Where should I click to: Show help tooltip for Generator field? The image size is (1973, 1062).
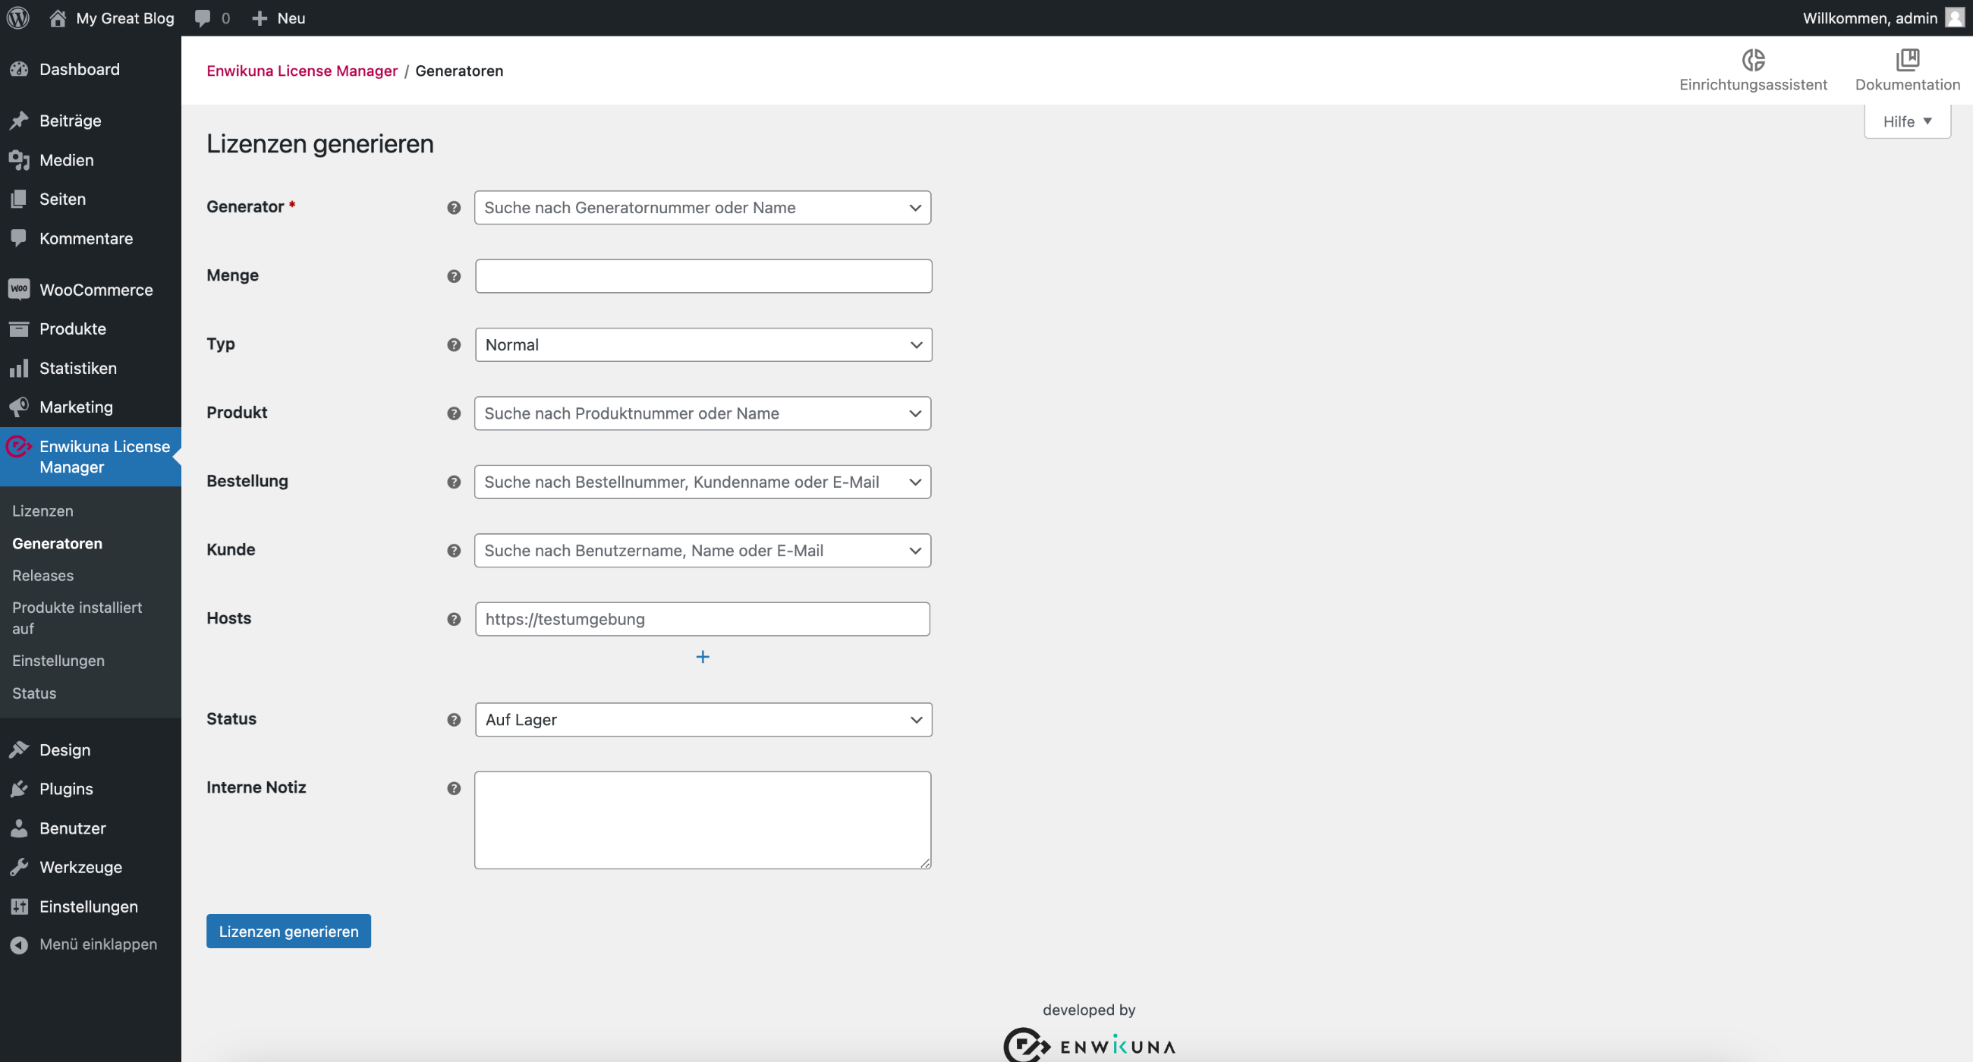[455, 208]
